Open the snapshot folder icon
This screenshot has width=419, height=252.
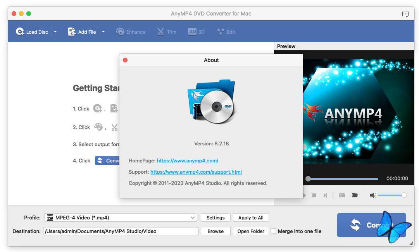pyautogui.click(x=355, y=195)
